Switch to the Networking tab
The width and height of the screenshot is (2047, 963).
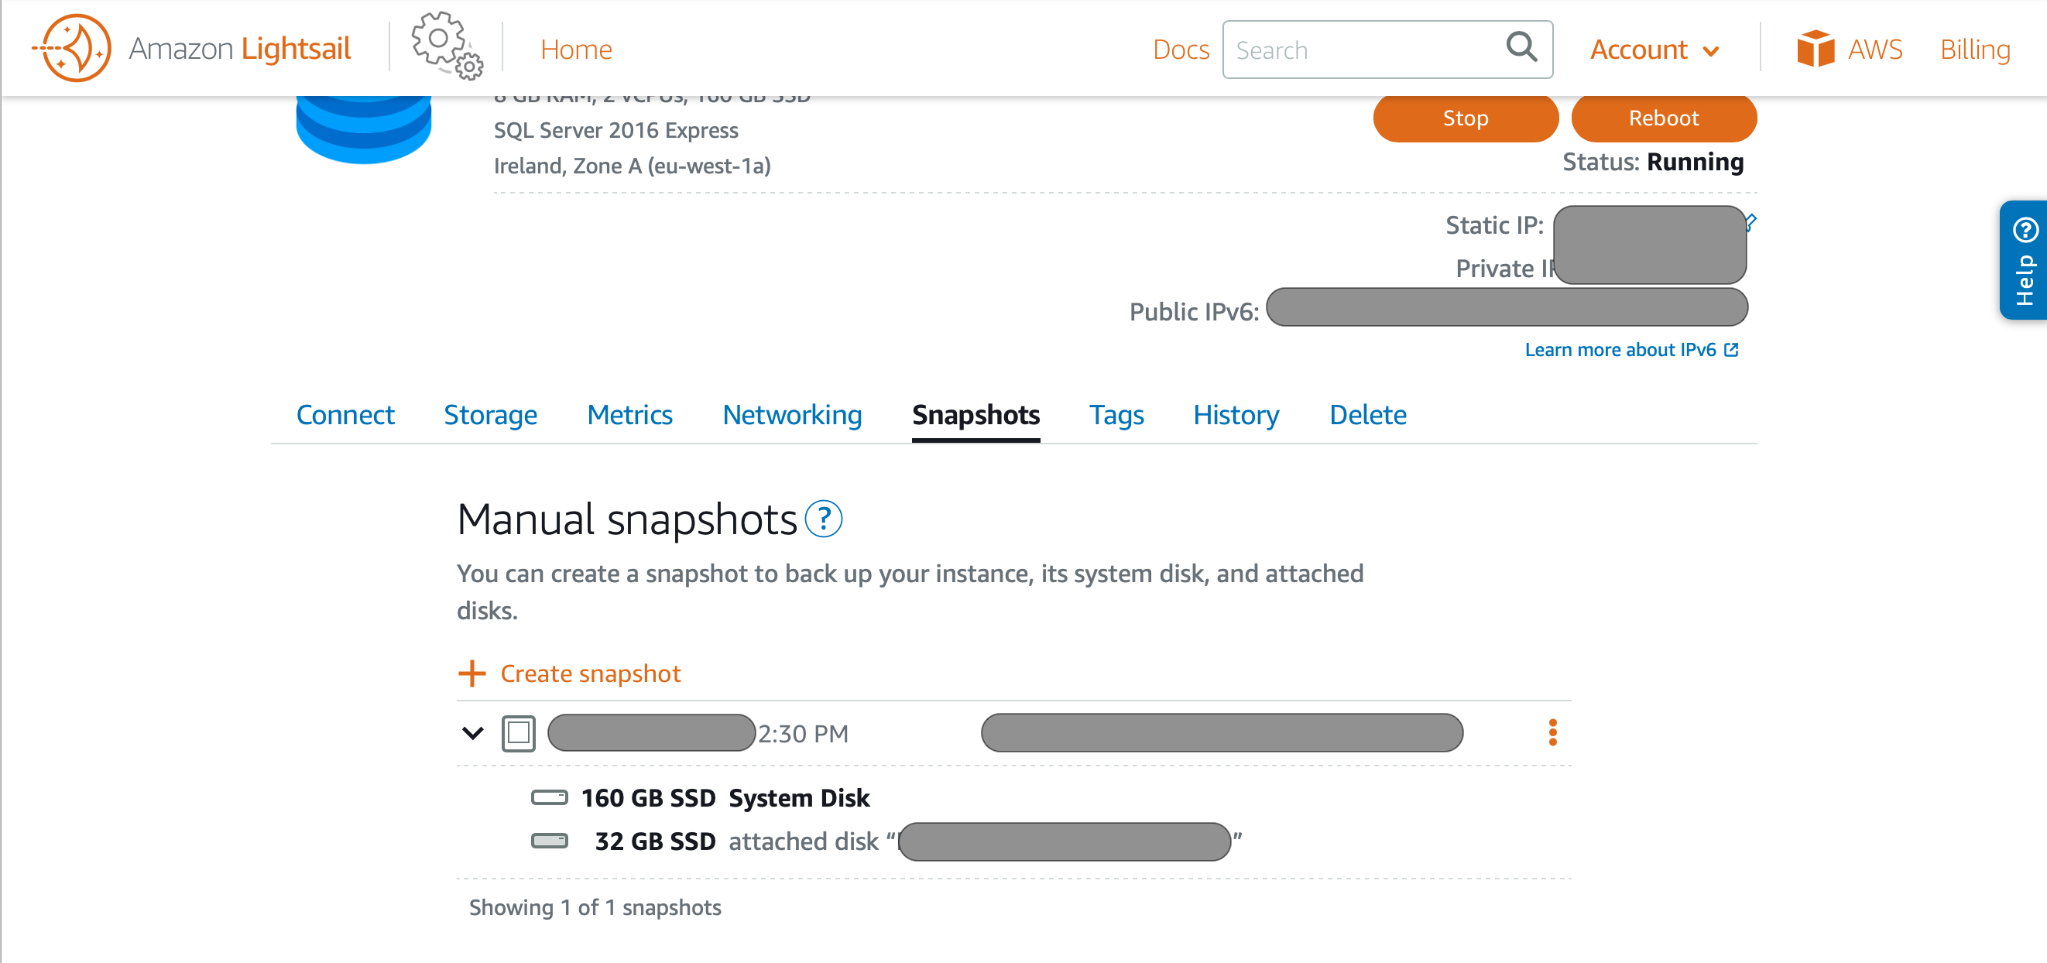pyautogui.click(x=792, y=415)
